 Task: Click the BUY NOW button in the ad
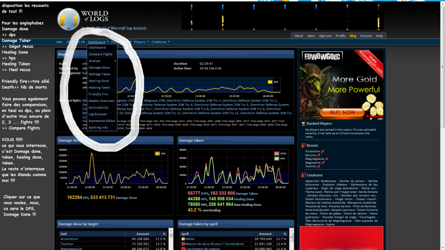tap(342, 112)
